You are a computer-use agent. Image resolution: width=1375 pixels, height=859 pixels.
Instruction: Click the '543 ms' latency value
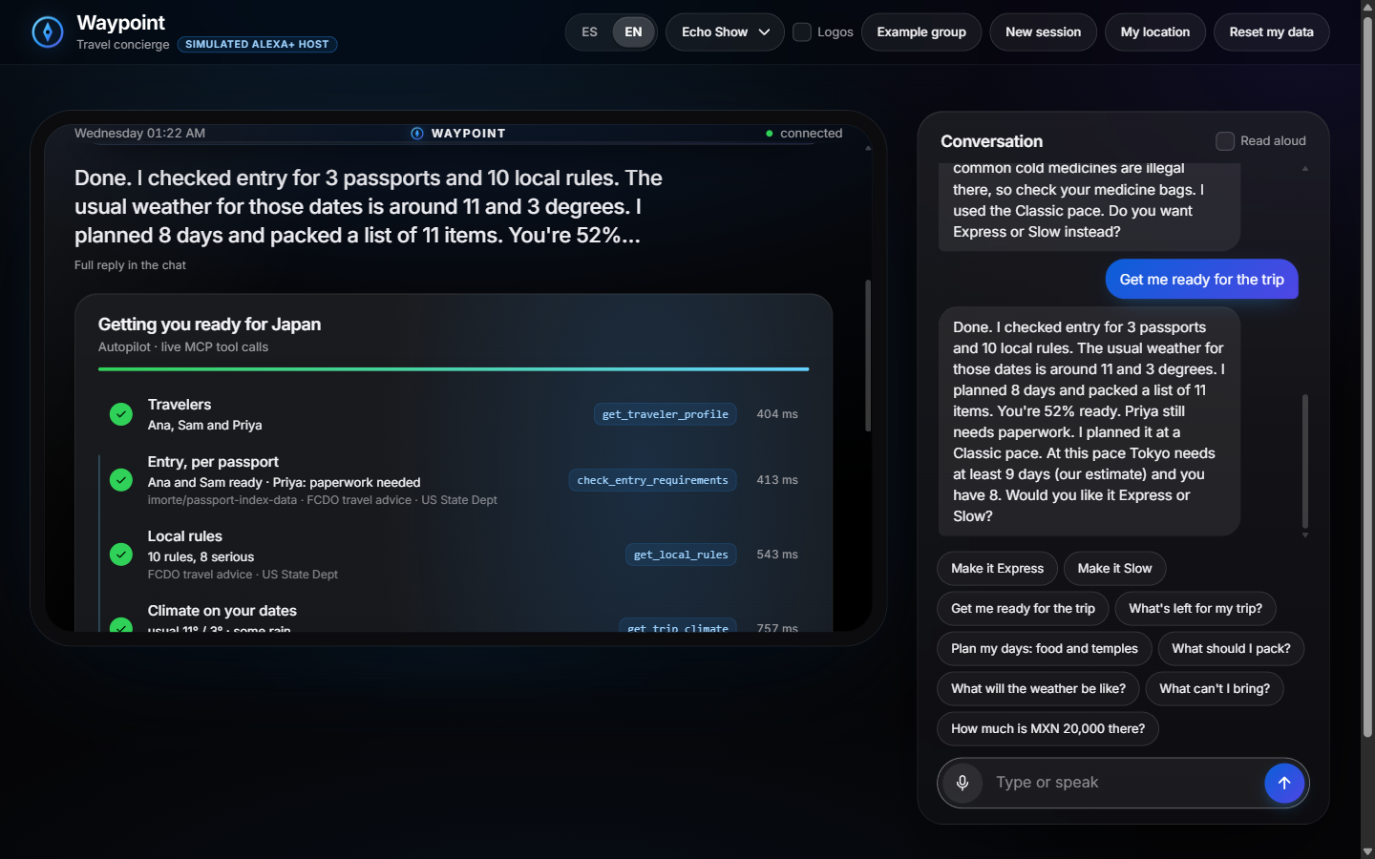click(777, 555)
